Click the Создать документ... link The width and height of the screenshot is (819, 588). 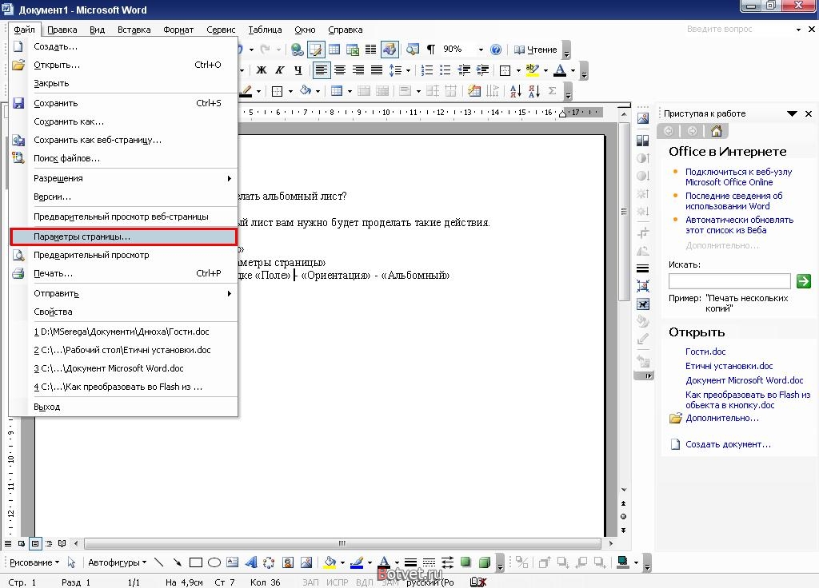point(728,444)
